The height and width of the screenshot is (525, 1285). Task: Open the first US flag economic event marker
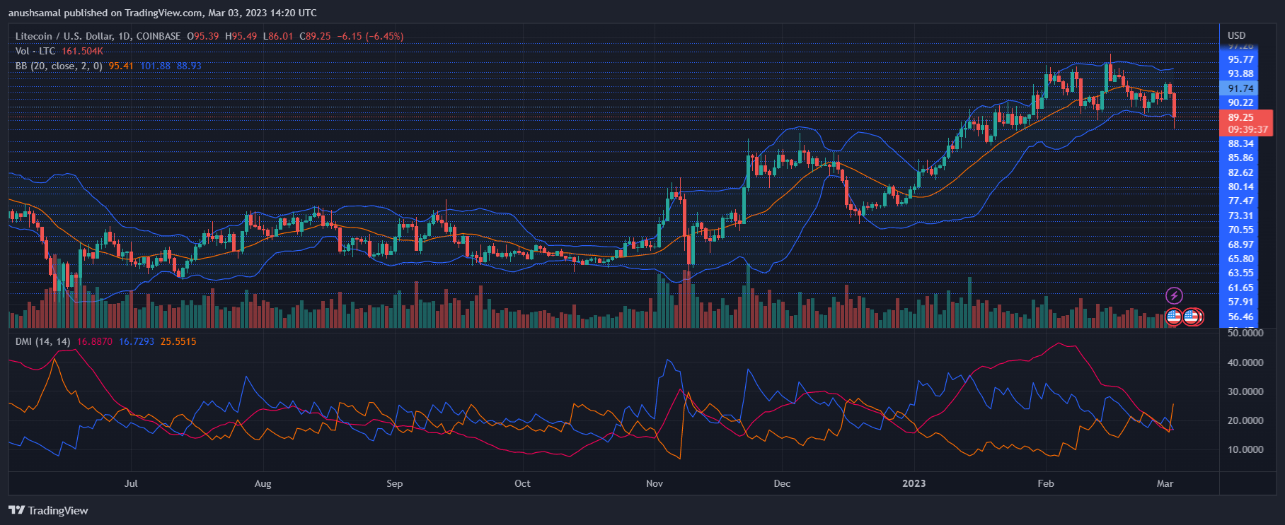pos(1173,317)
